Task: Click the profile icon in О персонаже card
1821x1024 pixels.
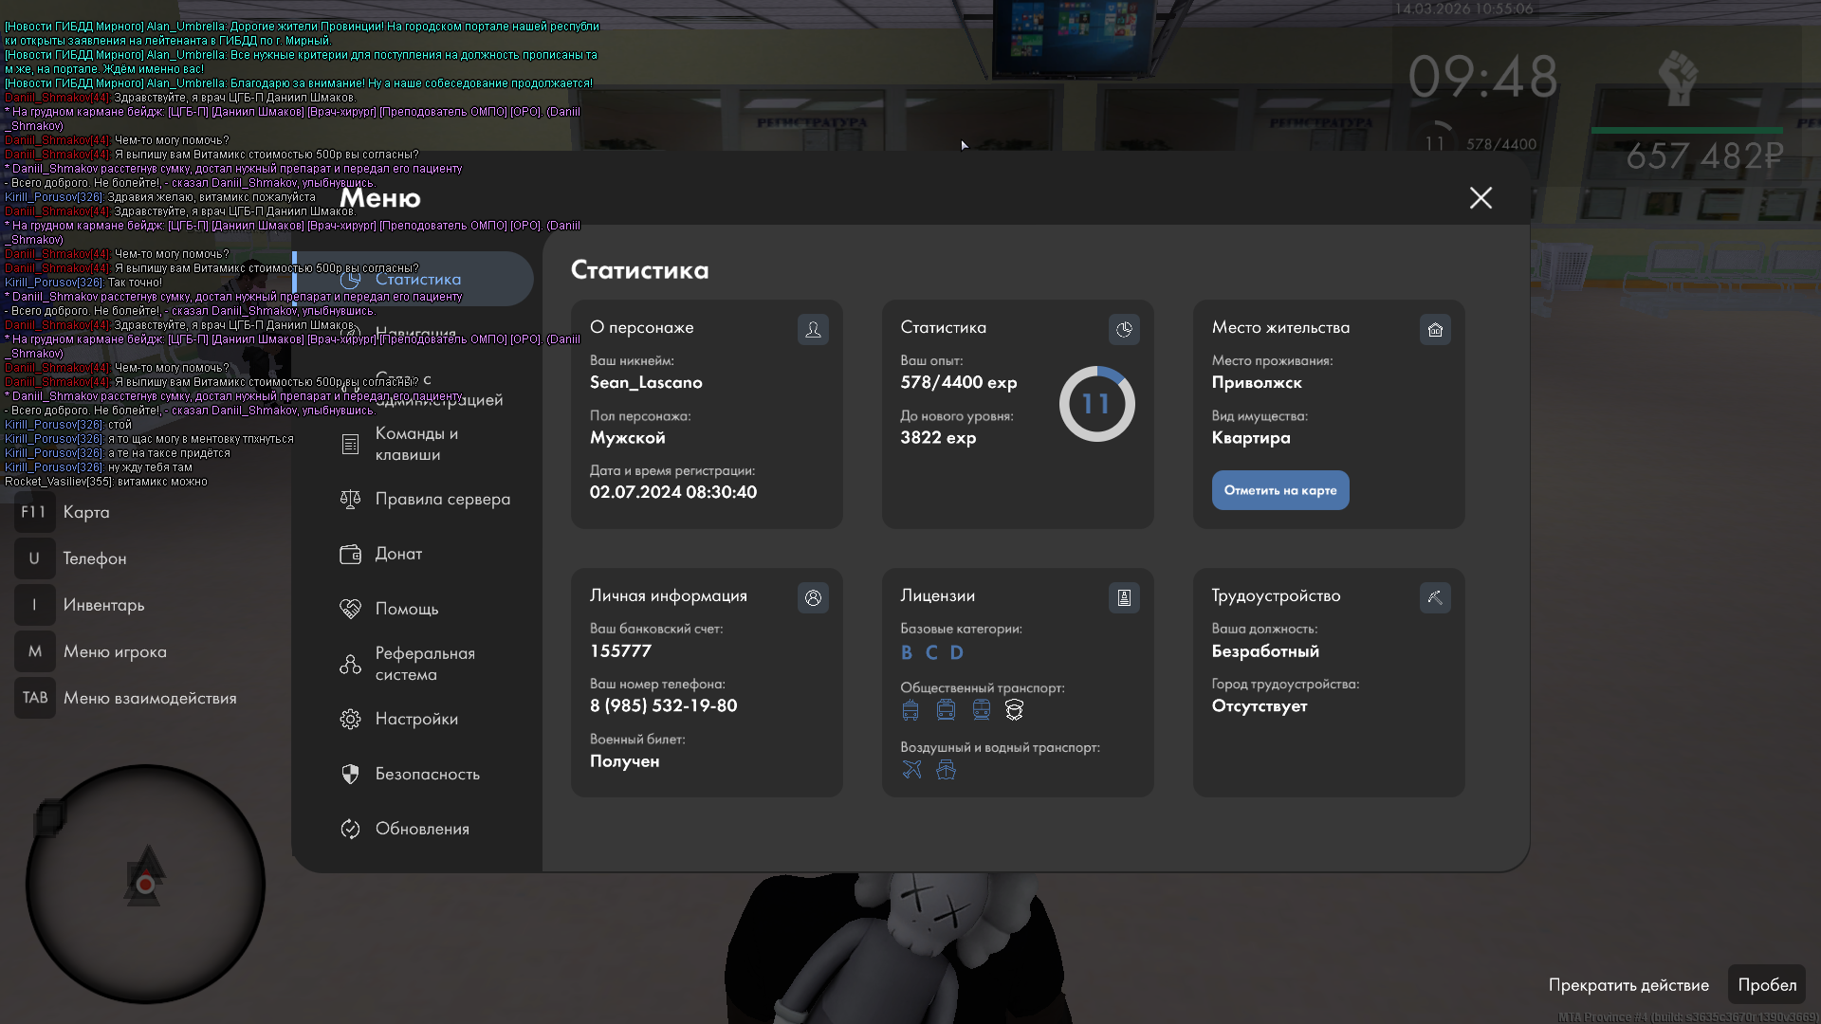Action: (813, 330)
